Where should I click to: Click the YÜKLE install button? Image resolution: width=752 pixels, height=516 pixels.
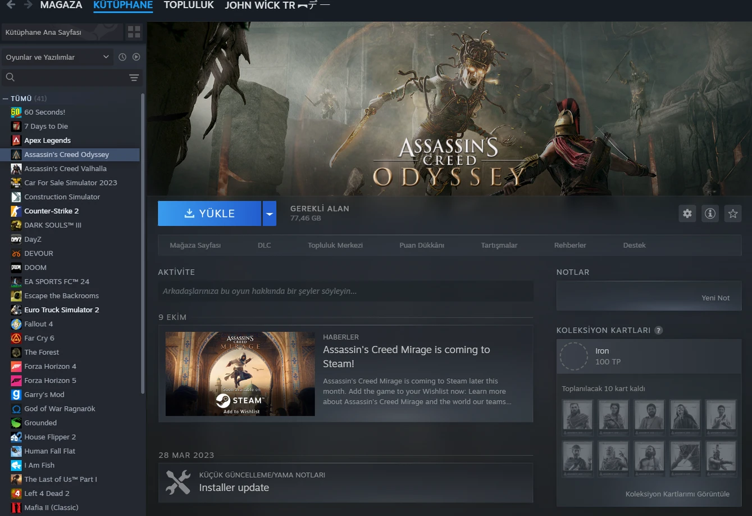pyautogui.click(x=209, y=214)
